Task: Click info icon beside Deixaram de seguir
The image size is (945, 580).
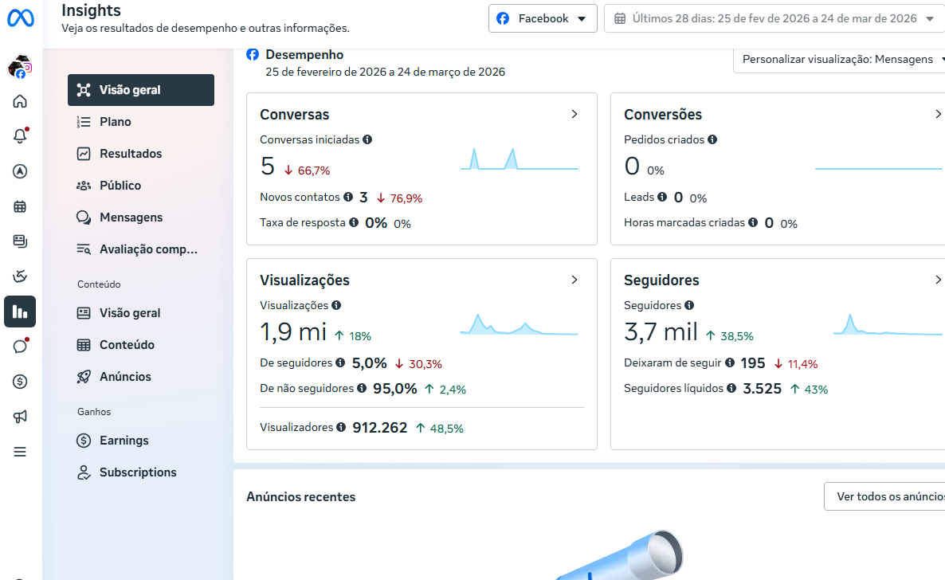Action: [730, 362]
